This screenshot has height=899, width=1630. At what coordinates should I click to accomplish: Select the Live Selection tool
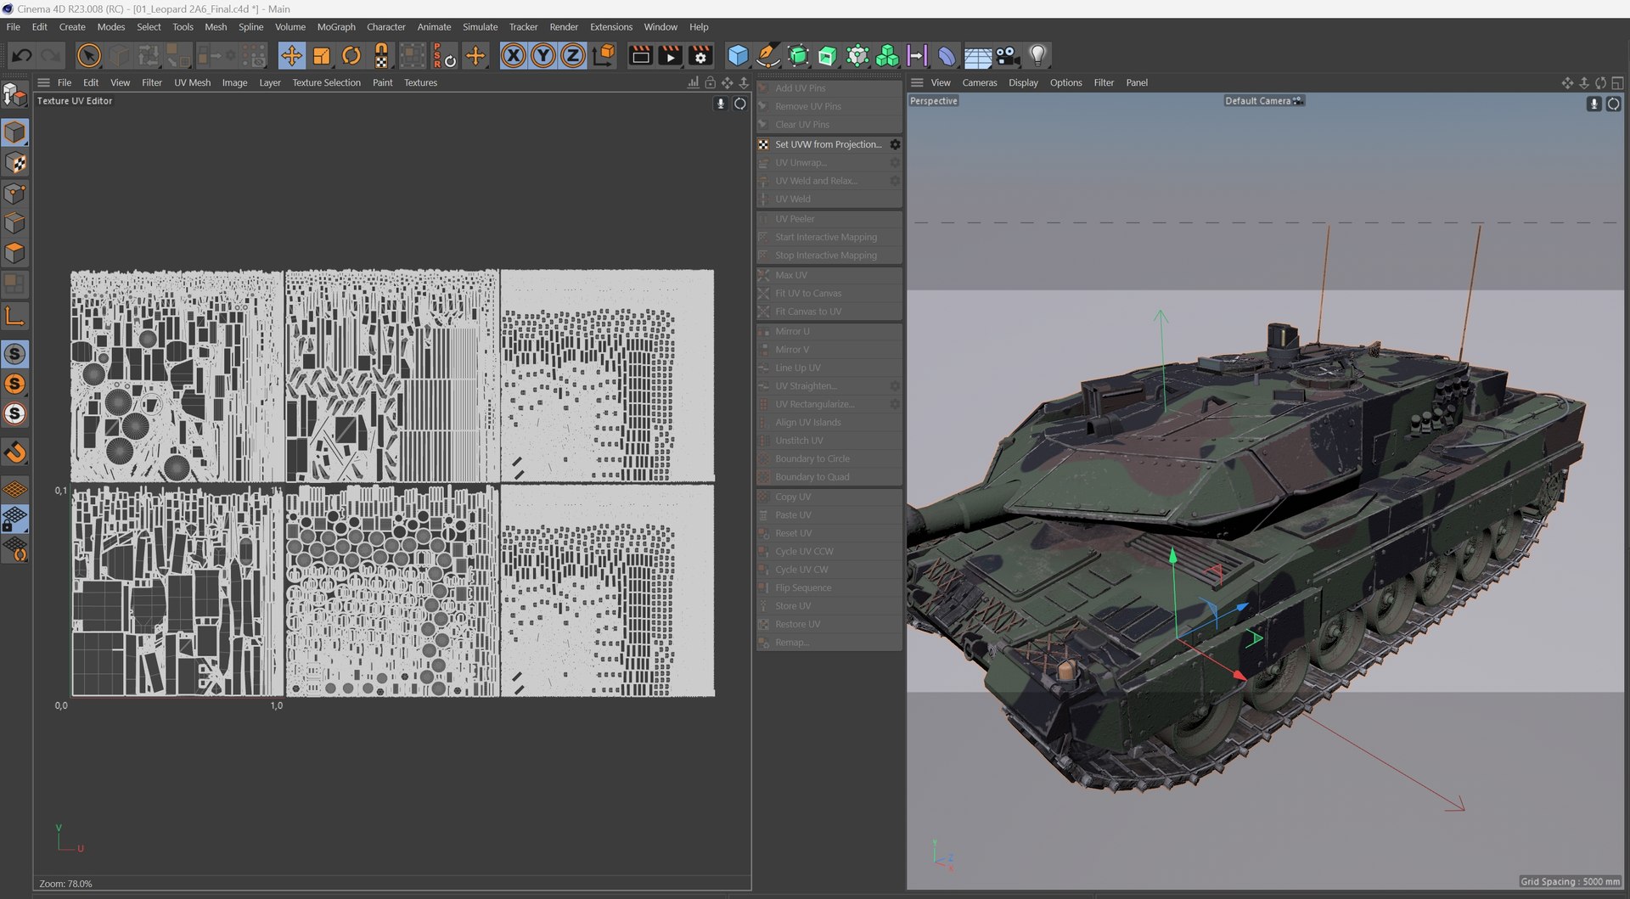coord(88,56)
